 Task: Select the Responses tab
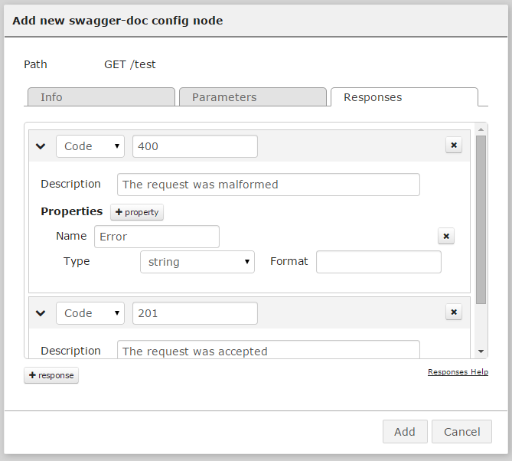(404, 97)
